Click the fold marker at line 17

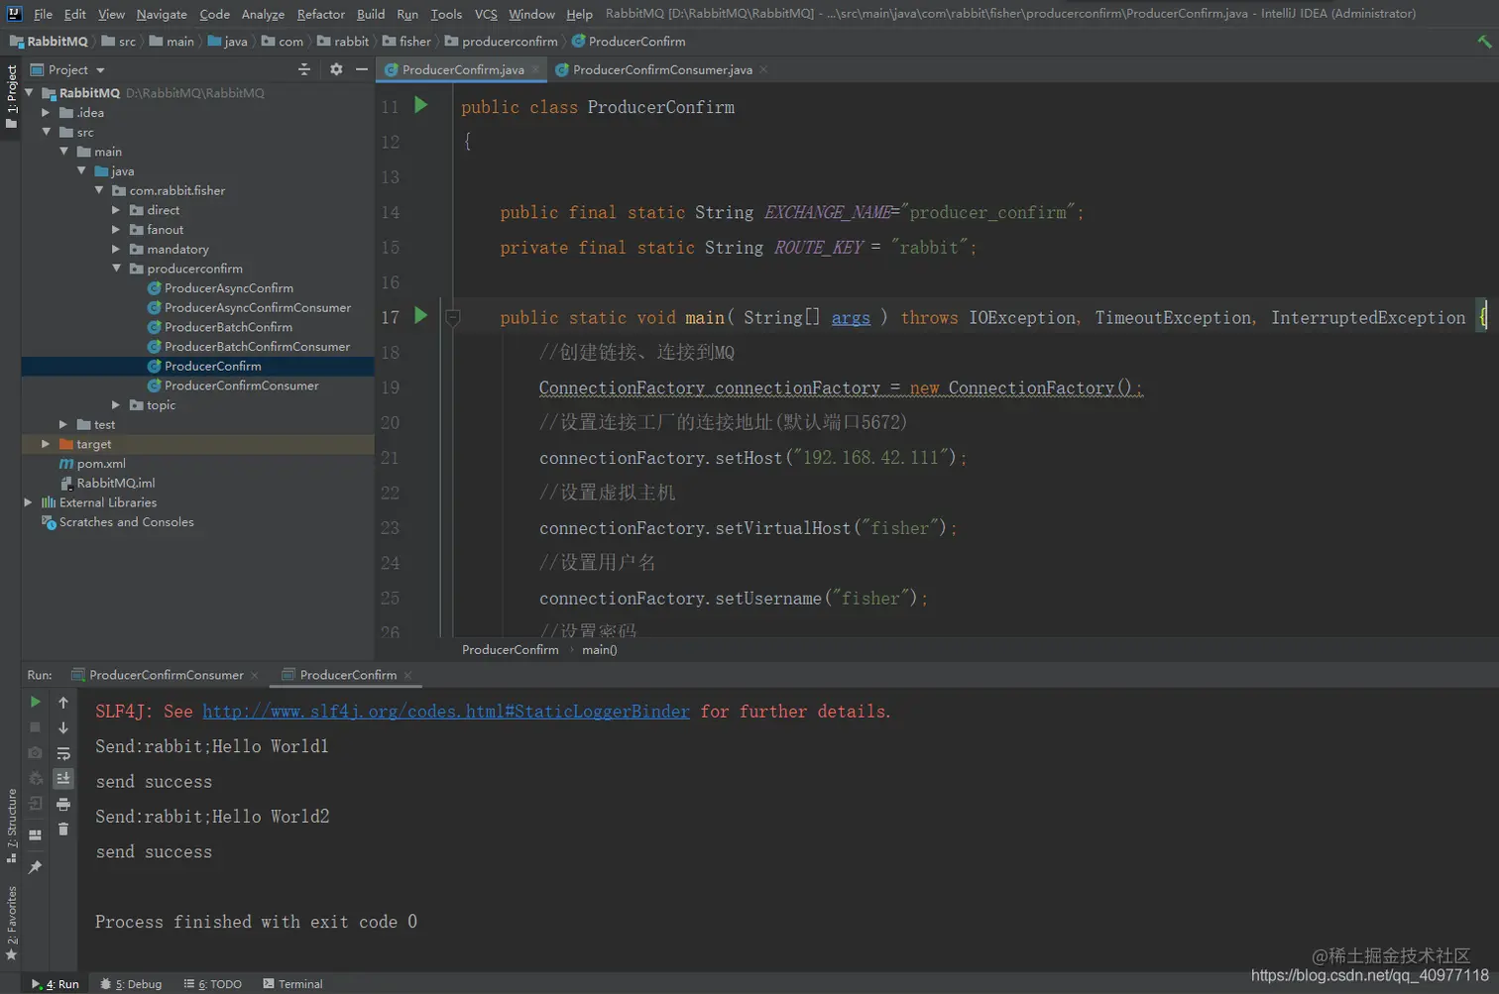pyautogui.click(x=452, y=318)
